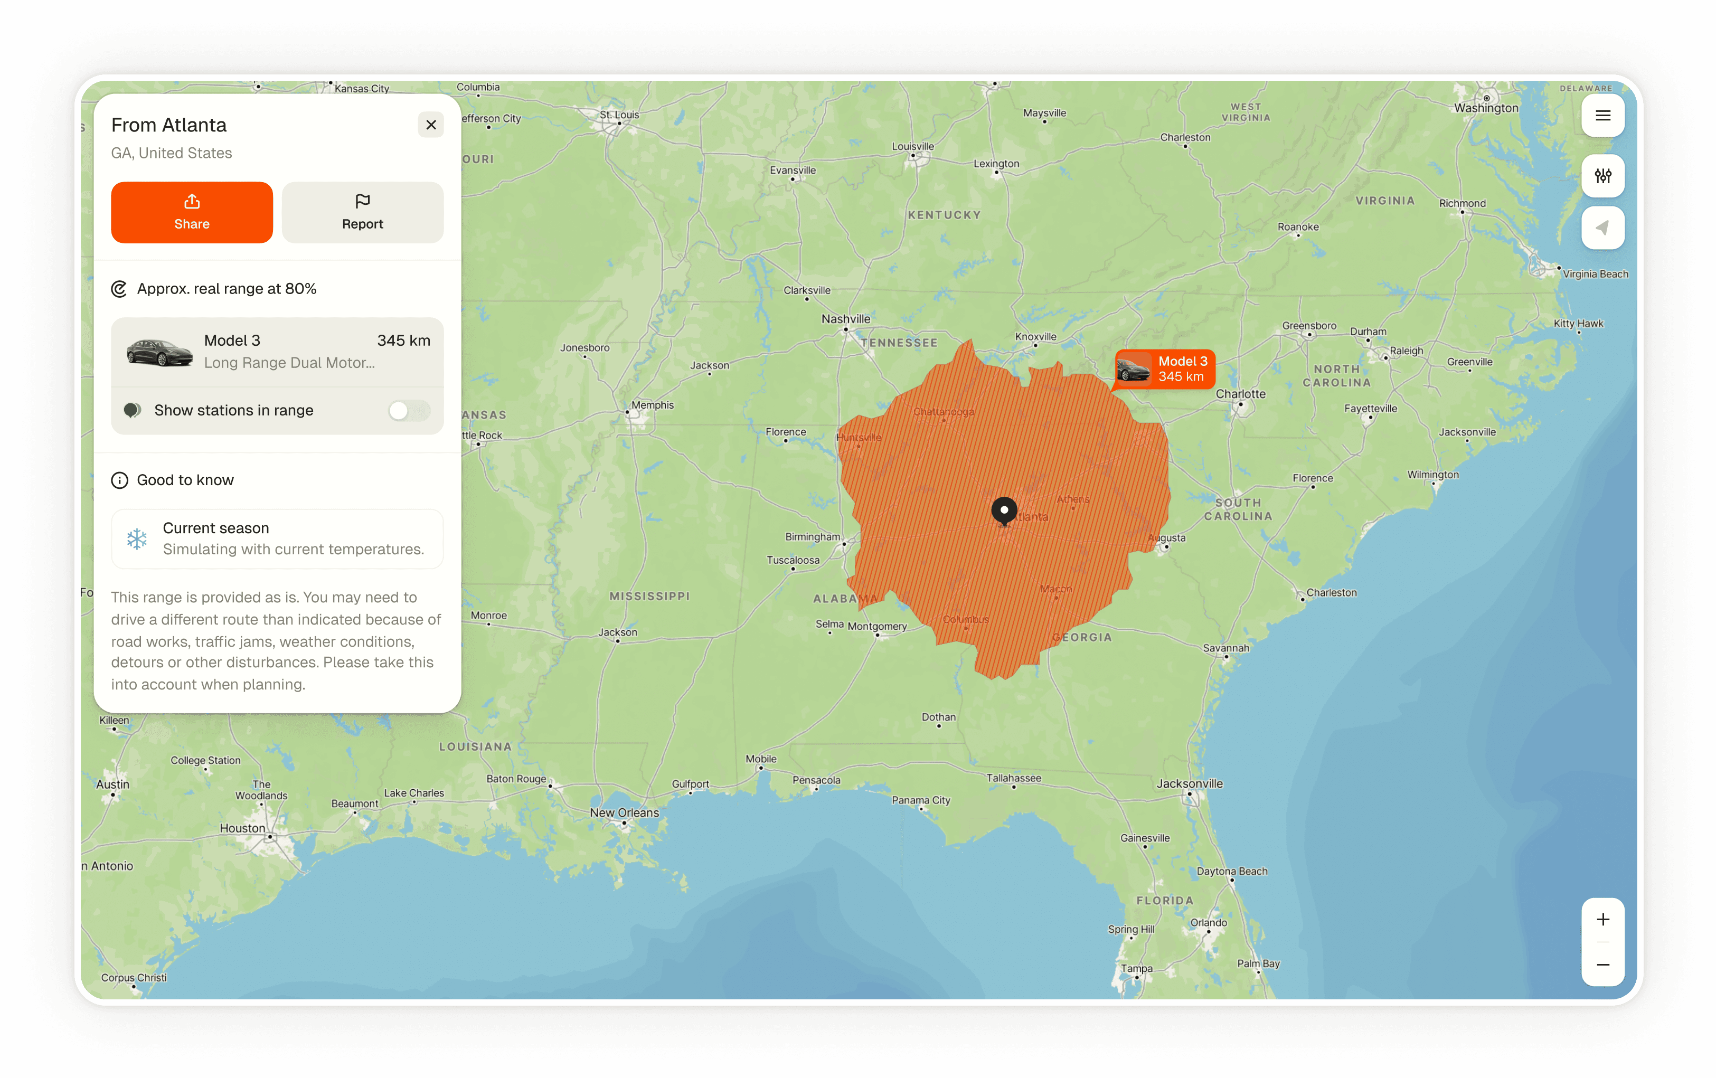Click the Houston city label
This screenshot has width=1716, height=1078.
(x=242, y=829)
